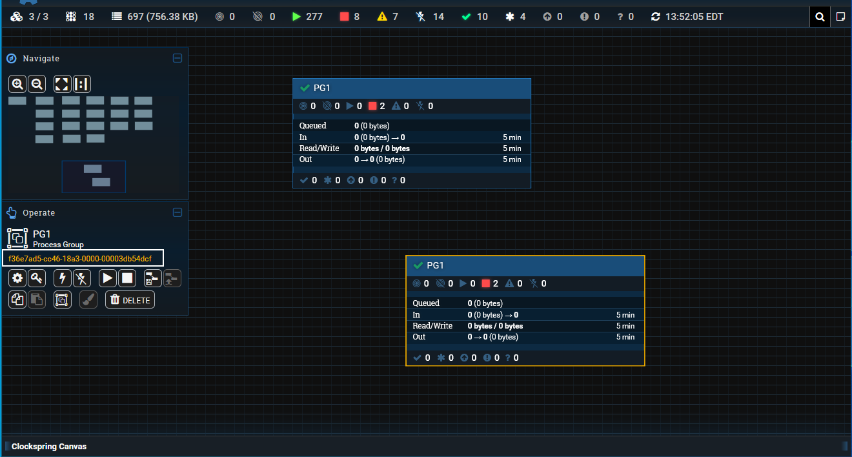Group the selected components

click(62, 300)
